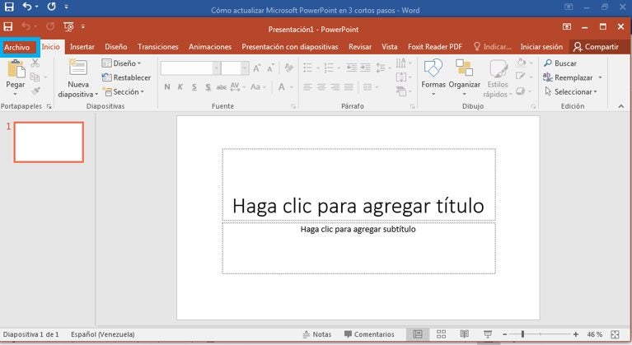Click the Indicar tell me box
Screen dimensions: 632x345
[x=493, y=47]
